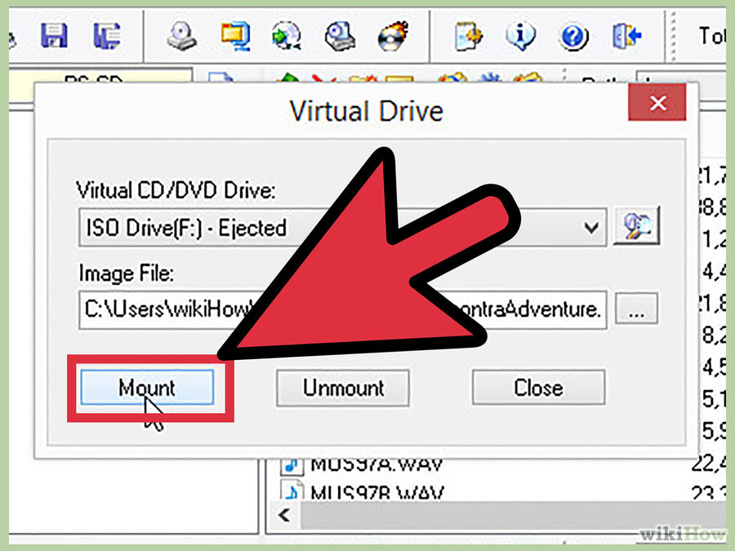Screen dimensions: 735x551
Task: Click the Mount to virtual drive disc icon
Action: tap(181, 36)
